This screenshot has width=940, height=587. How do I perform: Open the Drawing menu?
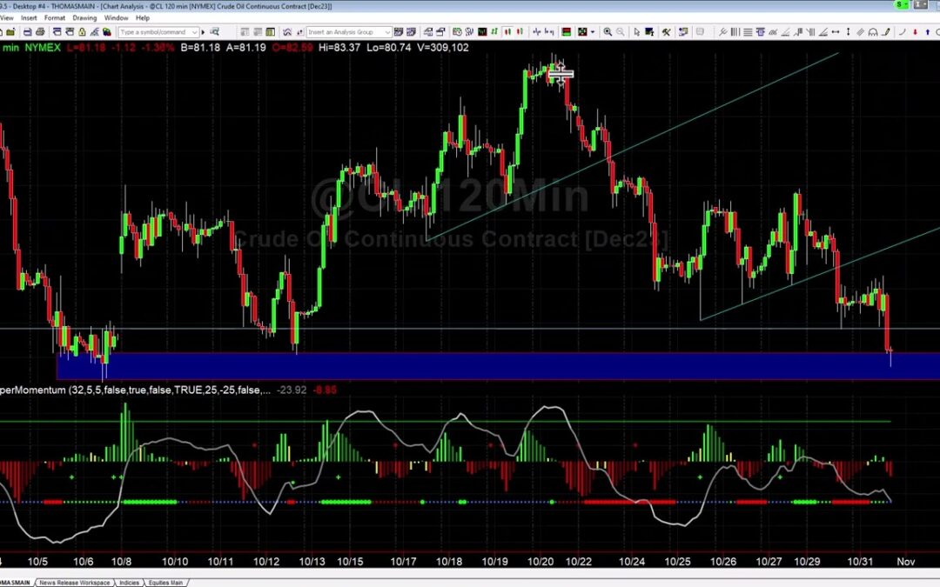click(84, 17)
